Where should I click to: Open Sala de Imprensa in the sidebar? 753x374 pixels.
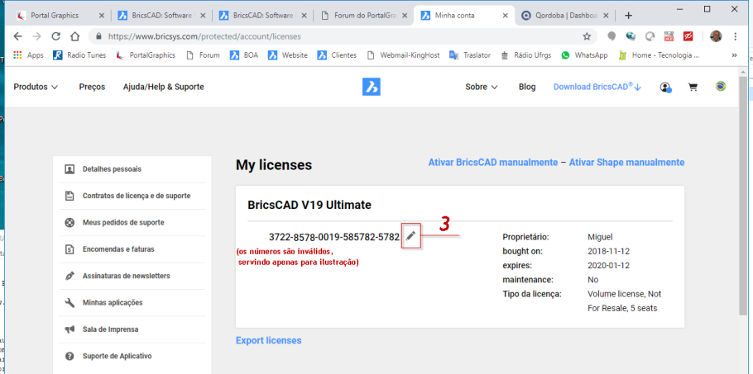pyautogui.click(x=132, y=329)
